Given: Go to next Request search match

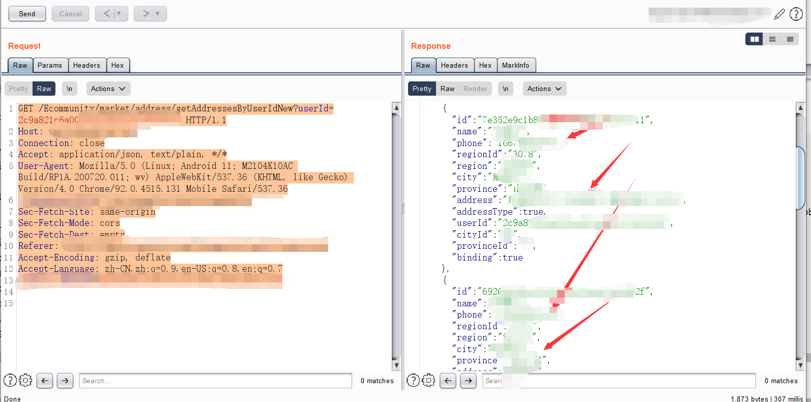Looking at the screenshot, I should (x=65, y=380).
